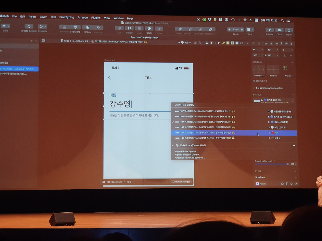The image size is (322, 241).
Task: Start the Preview with the play icon
Action: (270, 30)
